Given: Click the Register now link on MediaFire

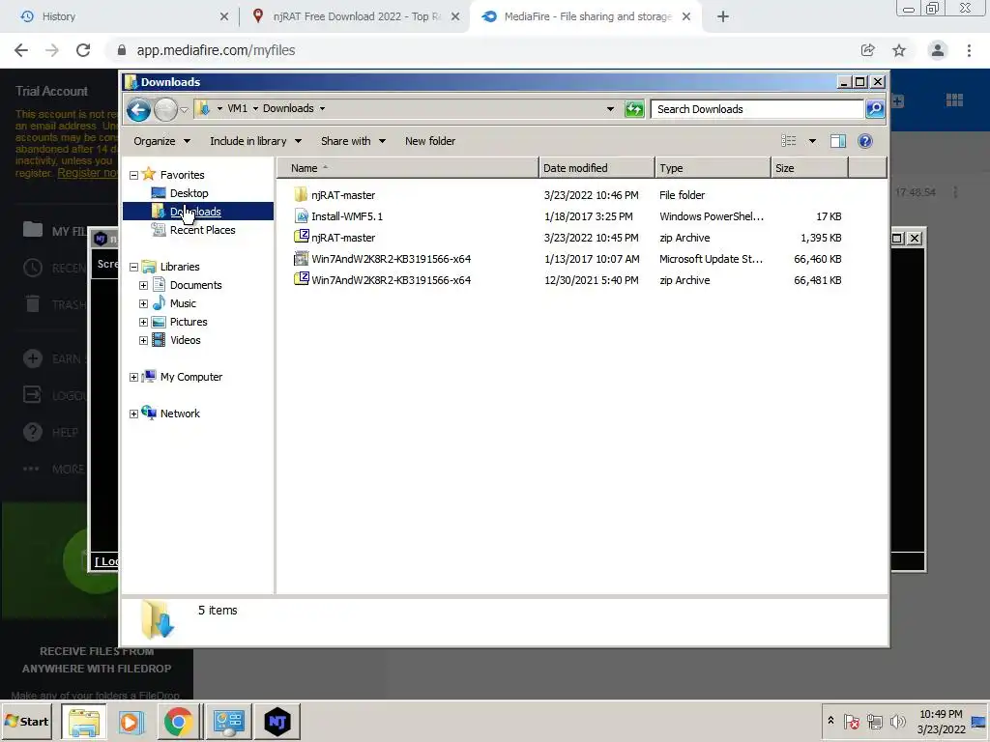Looking at the screenshot, I should tap(87, 173).
